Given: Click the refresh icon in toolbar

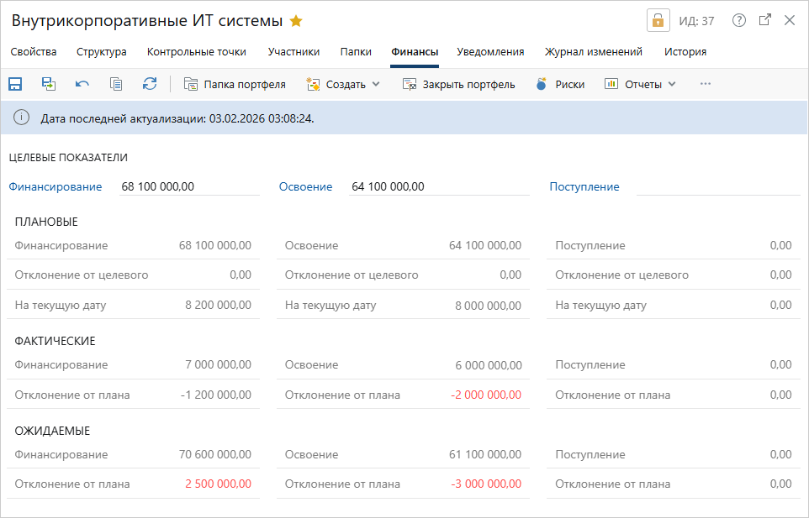Looking at the screenshot, I should (x=150, y=84).
